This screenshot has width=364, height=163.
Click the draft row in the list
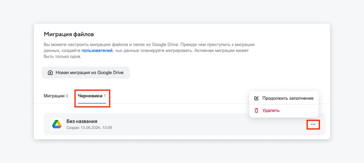pyautogui.click(x=182, y=124)
